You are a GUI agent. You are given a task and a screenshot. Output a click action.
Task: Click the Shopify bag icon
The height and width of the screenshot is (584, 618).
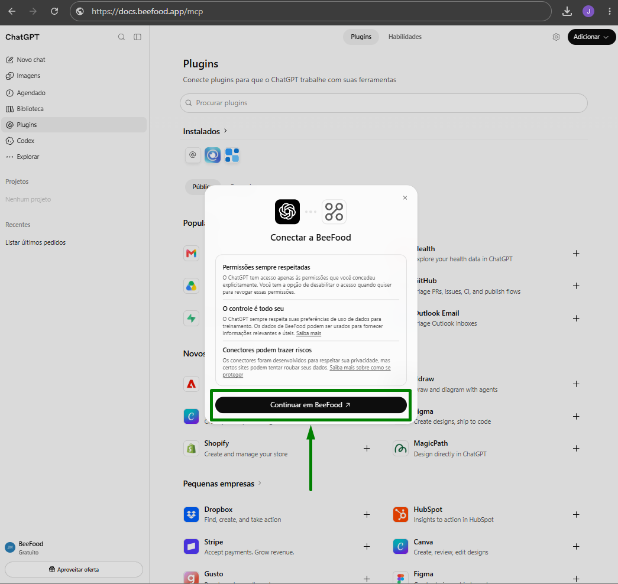(191, 449)
